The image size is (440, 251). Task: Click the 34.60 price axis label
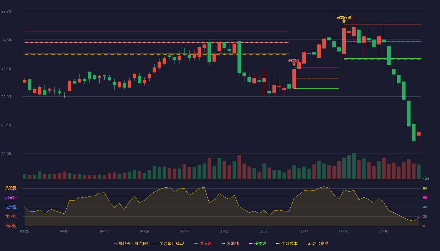6,40
